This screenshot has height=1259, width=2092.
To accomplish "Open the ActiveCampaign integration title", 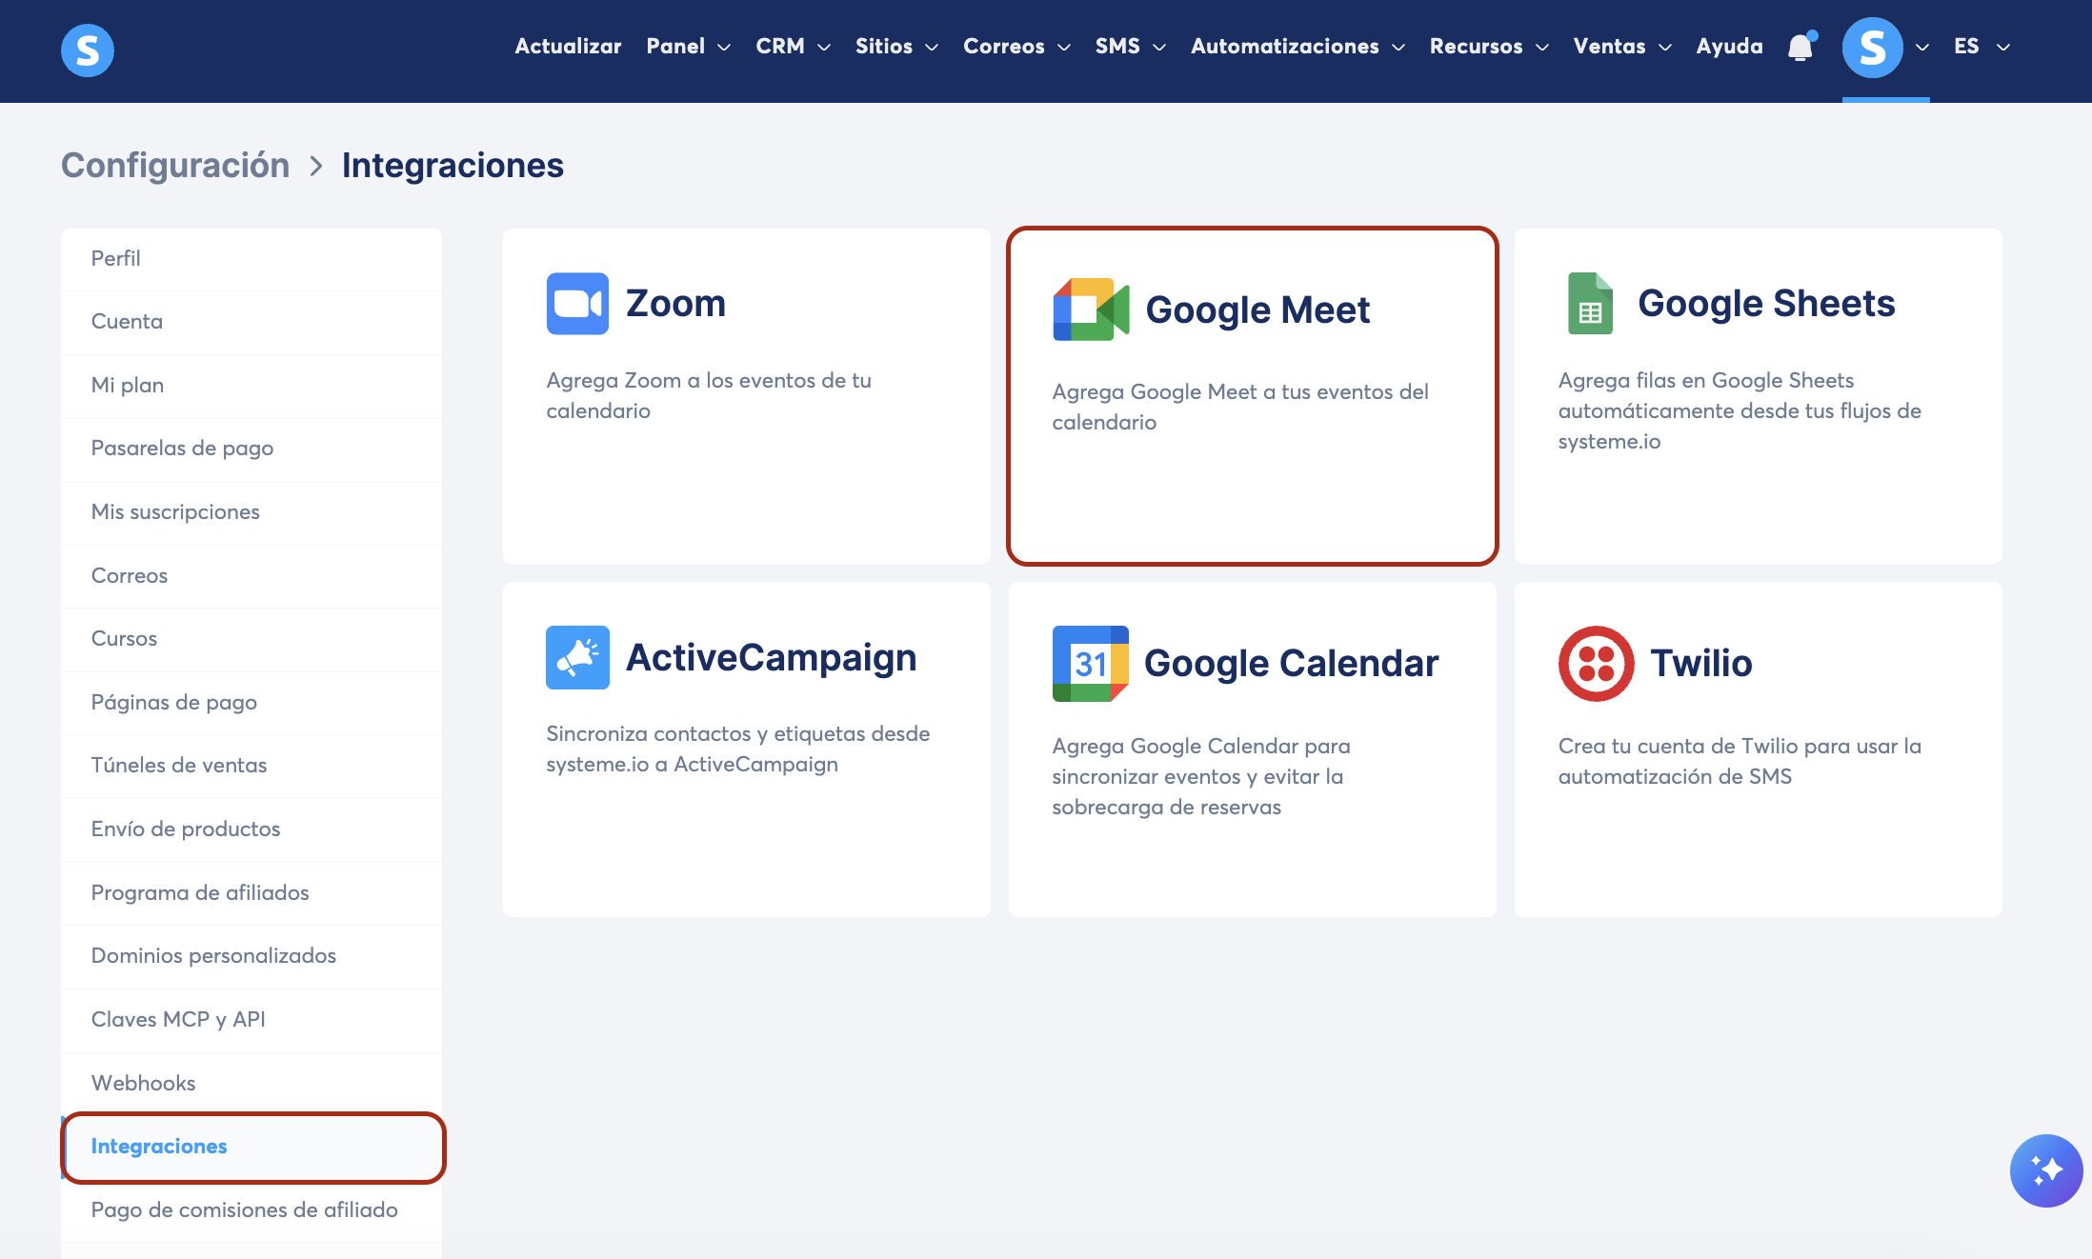I will pos(771,658).
